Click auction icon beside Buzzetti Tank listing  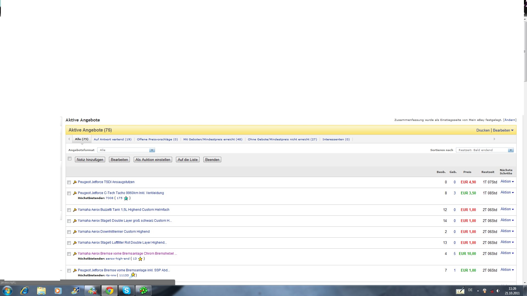(75, 210)
